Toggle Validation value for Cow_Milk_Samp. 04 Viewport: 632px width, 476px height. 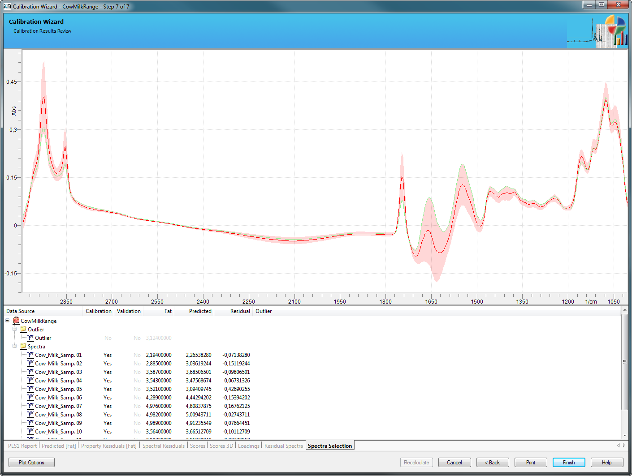pyautogui.click(x=137, y=381)
